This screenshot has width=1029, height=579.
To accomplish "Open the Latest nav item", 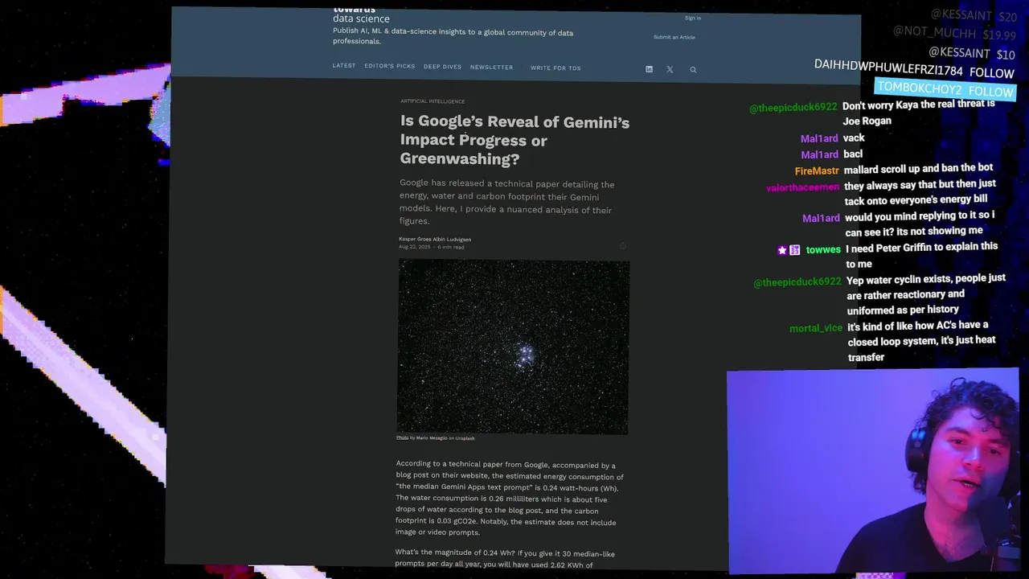I will [344, 66].
